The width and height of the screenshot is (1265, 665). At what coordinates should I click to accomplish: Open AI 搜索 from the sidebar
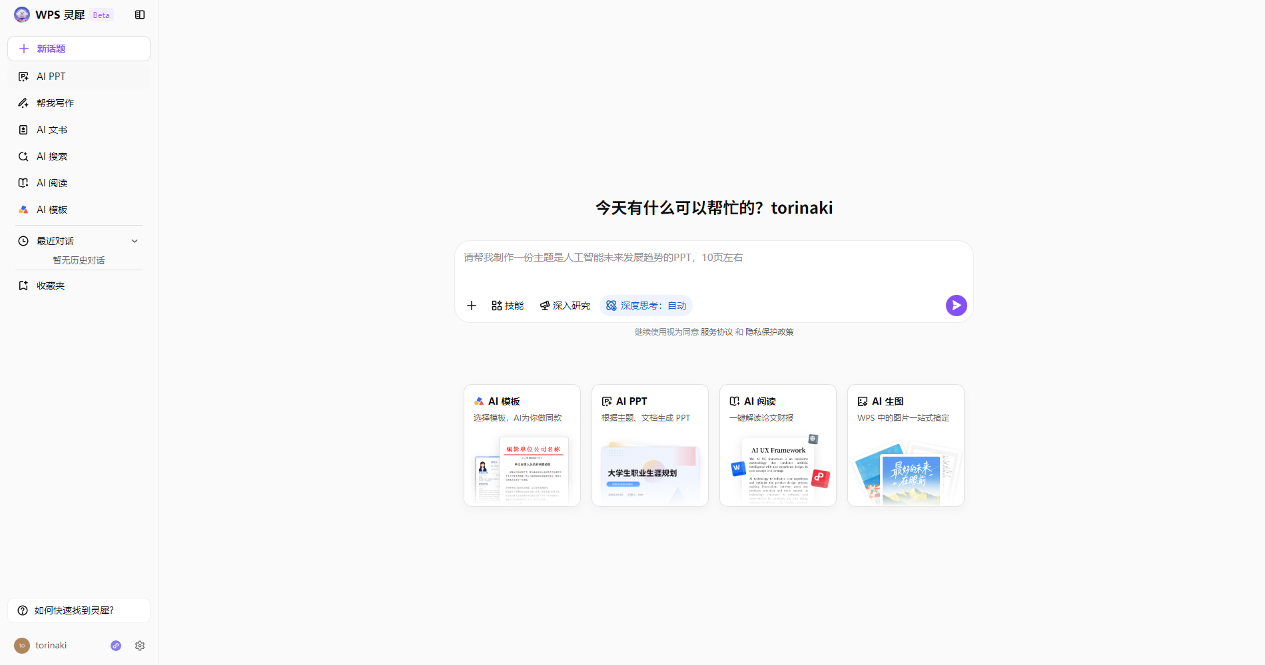[x=52, y=156]
